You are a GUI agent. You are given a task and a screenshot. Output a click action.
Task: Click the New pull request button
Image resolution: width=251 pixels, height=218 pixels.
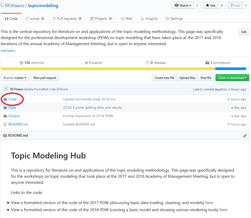click(x=45, y=78)
